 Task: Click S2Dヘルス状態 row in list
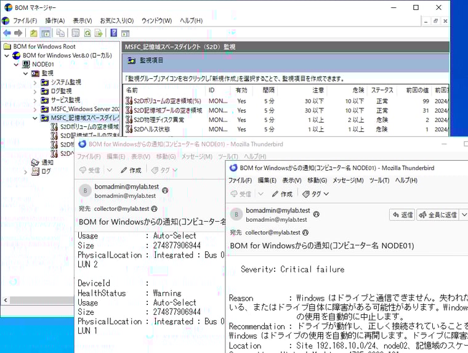286,129
